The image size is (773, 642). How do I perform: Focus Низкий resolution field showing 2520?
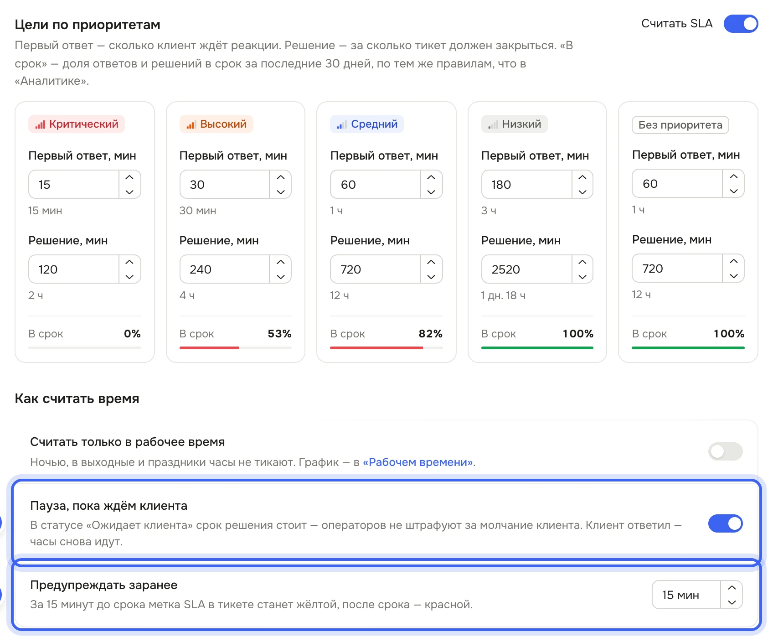pos(526,269)
